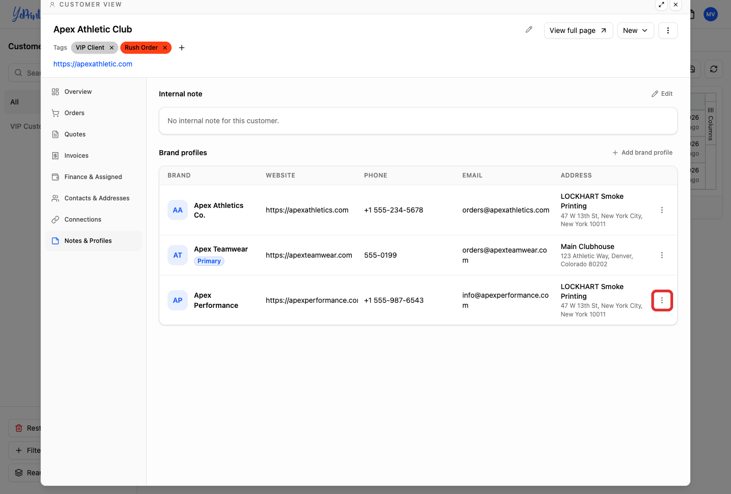
Task: Expand customer view to fullscreen
Action: point(661,5)
